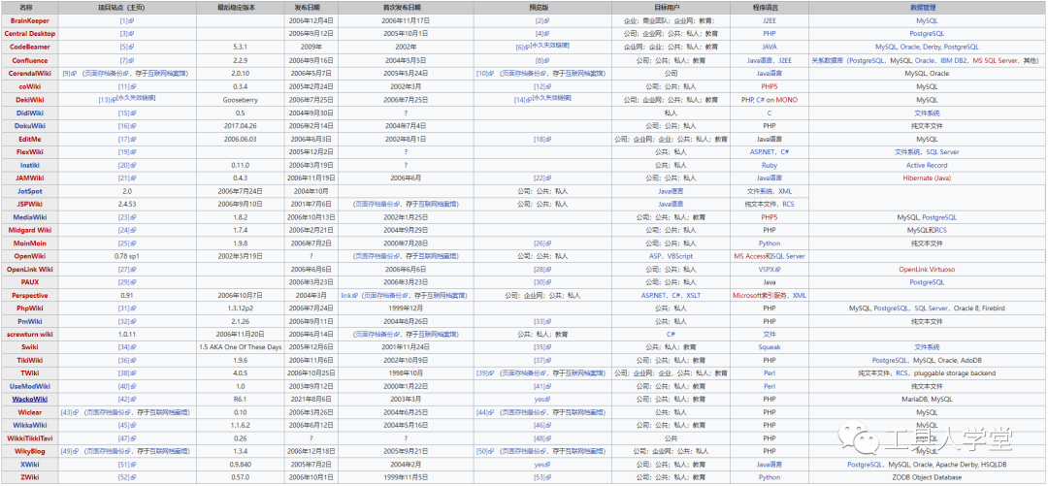Click the Ruby language link in Instiki row
Screen dimensions: 1048x486
click(x=770, y=165)
